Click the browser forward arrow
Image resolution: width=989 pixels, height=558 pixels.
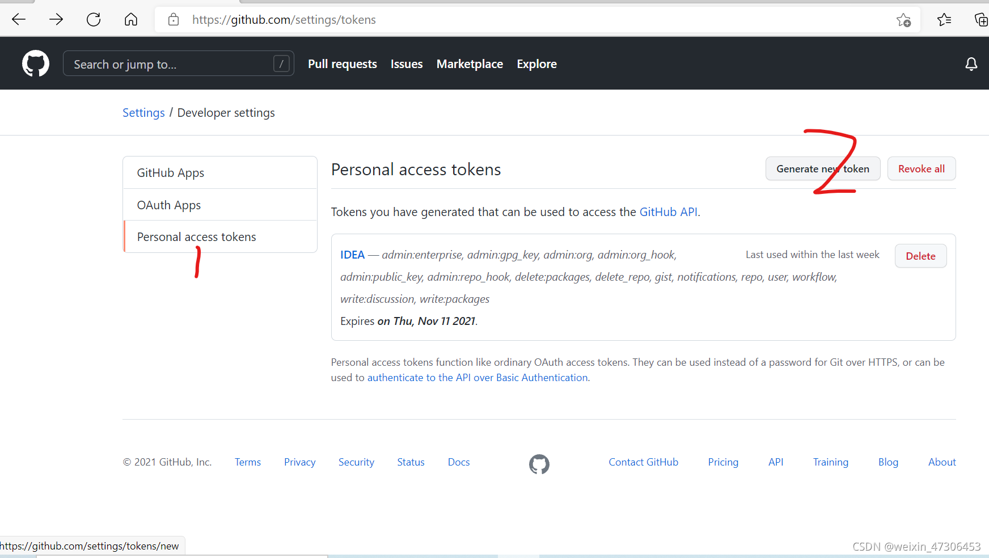(x=56, y=20)
